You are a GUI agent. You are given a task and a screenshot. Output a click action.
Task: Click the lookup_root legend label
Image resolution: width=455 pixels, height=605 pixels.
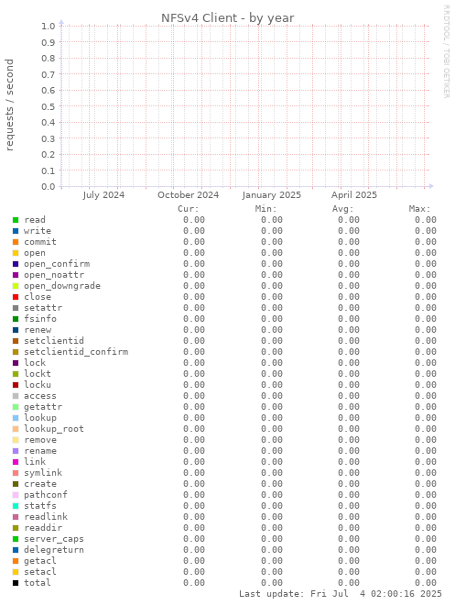[54, 429]
